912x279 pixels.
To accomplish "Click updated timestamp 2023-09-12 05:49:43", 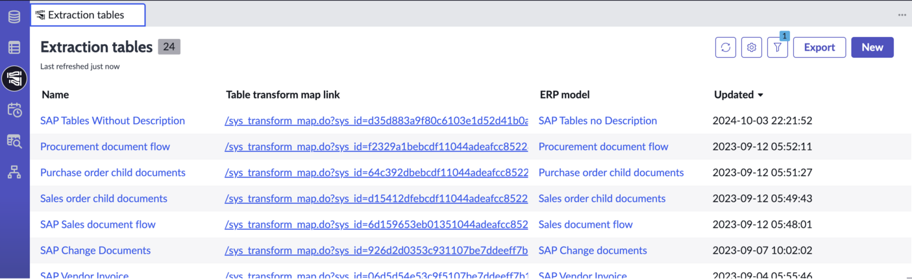I will pyautogui.click(x=763, y=199).
